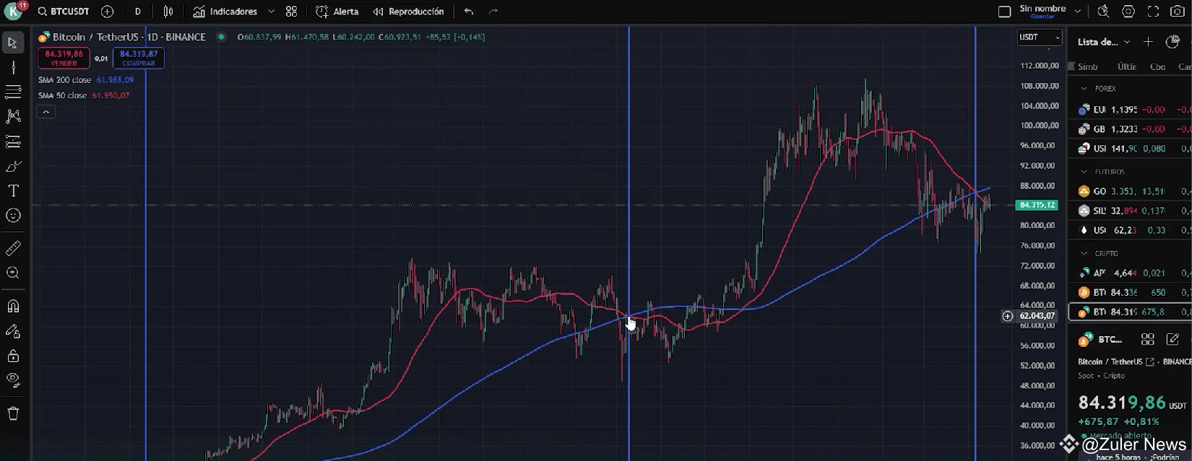Collapse the FUTUROS watchlist section
The image size is (1192, 461).
[x=1084, y=172]
